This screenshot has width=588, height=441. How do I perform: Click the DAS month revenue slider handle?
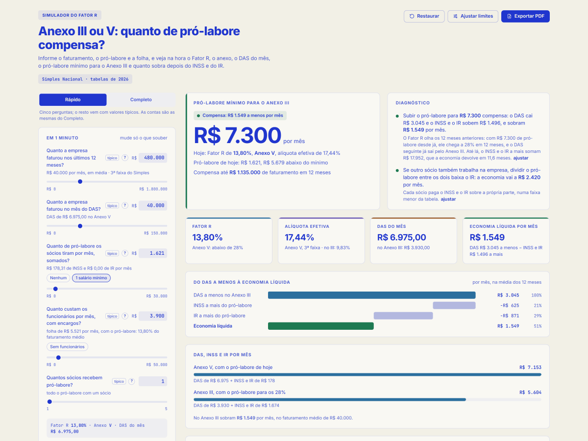[x=80, y=226]
